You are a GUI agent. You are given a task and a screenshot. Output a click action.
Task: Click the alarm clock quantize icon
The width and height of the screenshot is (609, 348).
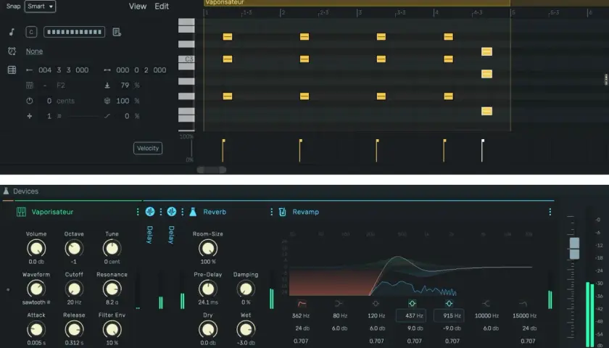click(x=12, y=51)
